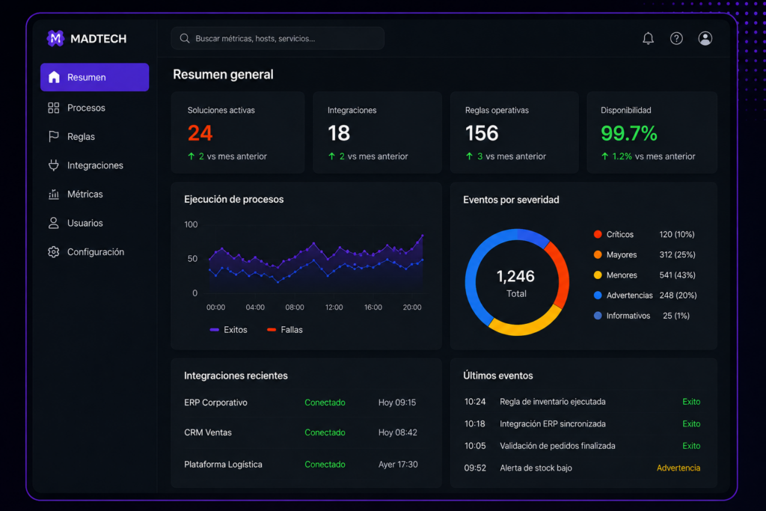Screen dimensions: 766x511
Task: Click Exito status of the 10:24 event
Action: point(691,402)
